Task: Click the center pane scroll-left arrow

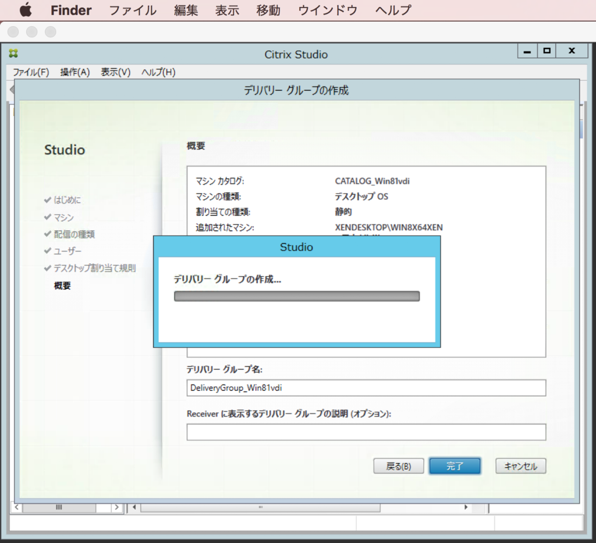Action: (134, 507)
